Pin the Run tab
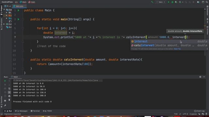Image resolution: width=209 pixels, height=117 pixels. pyautogui.click(x=5, y=105)
